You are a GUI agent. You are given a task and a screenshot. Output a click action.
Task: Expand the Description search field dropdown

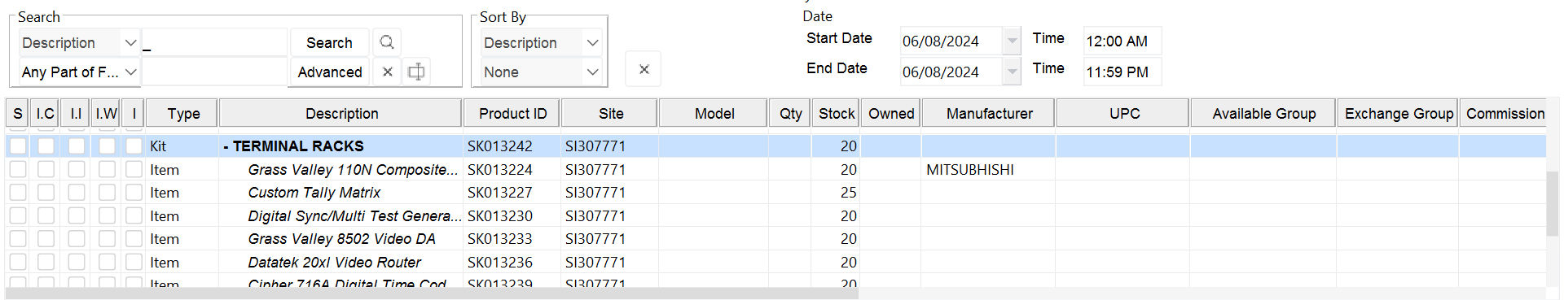coord(130,42)
